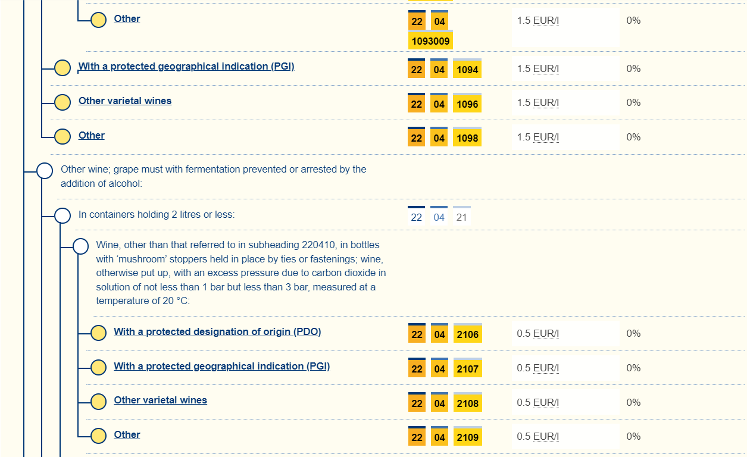Click the EUR/l unit abbreviation in the 2108 row
The height and width of the screenshot is (457, 747).
click(x=546, y=403)
